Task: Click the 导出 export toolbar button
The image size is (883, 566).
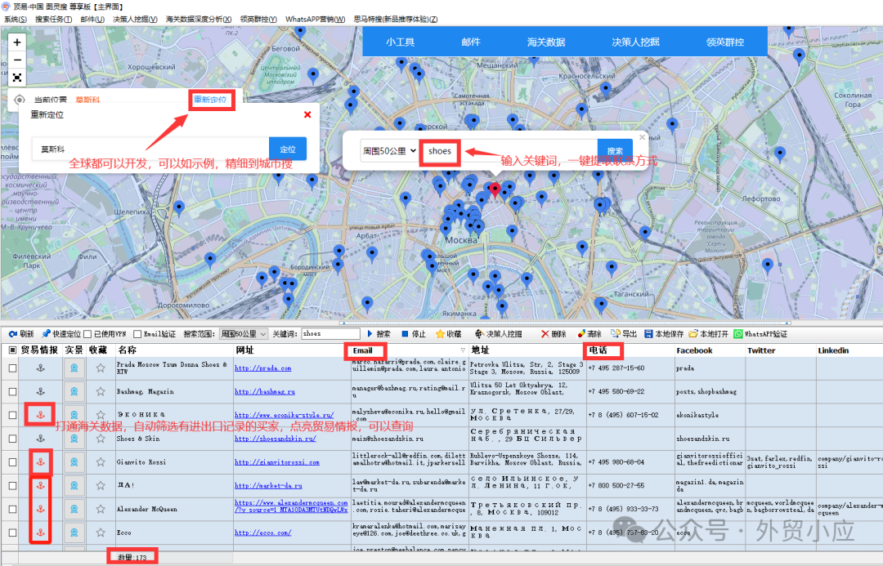Action: pos(624,334)
